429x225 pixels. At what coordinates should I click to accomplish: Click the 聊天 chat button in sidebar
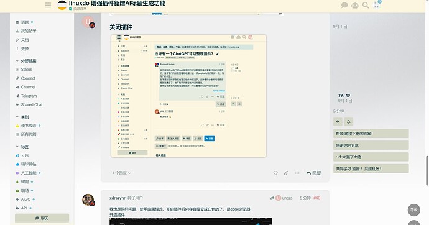pyautogui.click(x=42, y=218)
